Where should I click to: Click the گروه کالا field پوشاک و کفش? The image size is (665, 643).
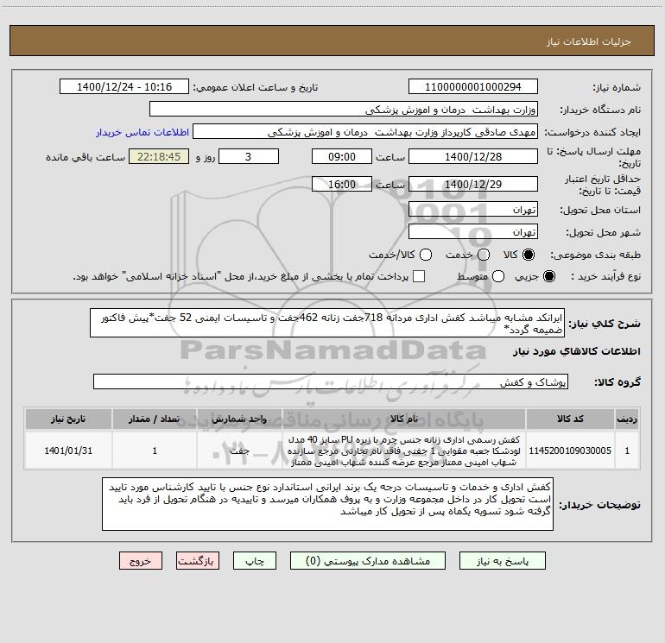[331, 381]
